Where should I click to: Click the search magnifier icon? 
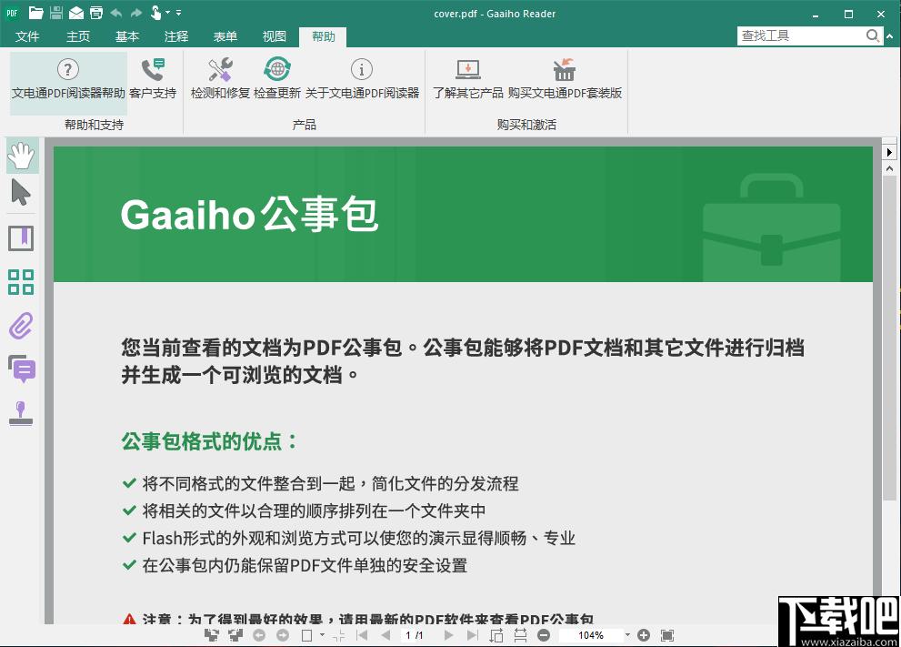(872, 35)
